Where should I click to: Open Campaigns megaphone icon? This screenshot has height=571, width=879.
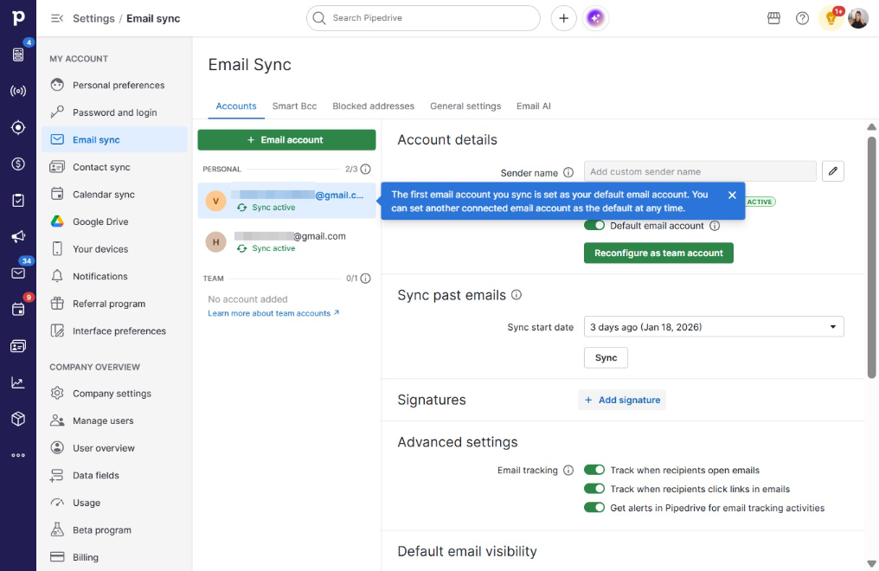coord(18,236)
